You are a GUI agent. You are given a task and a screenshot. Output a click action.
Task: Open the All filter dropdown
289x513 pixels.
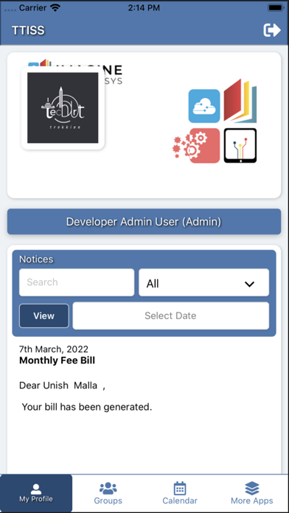[204, 283]
